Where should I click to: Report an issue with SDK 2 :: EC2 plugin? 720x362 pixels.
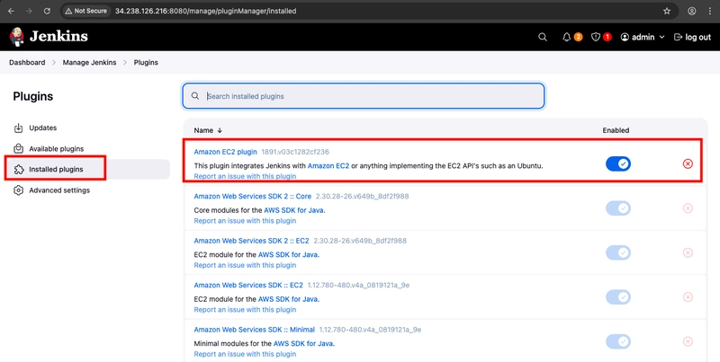245,265
